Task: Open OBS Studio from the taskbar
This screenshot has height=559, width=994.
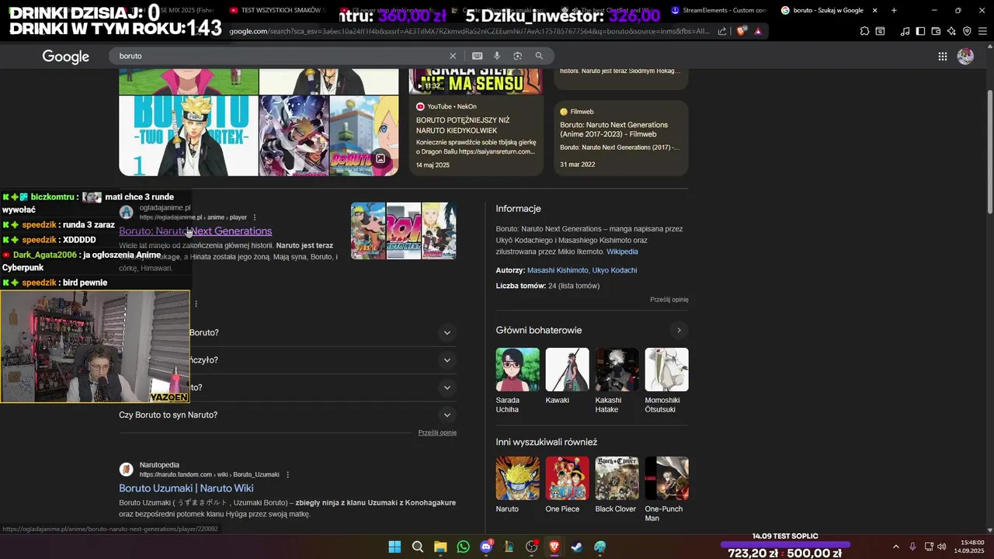Action: [532, 547]
